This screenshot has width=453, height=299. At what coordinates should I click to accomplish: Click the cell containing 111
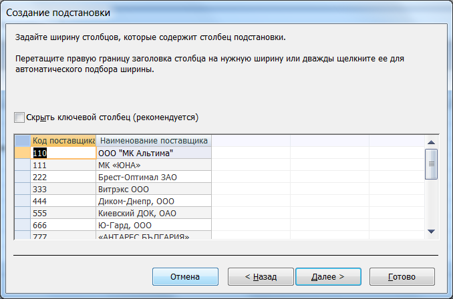pos(63,165)
